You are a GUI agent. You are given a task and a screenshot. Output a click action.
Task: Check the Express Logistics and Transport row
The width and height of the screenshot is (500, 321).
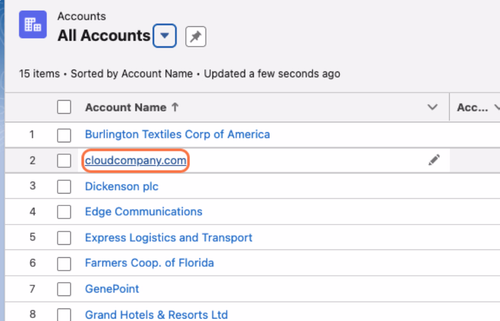click(x=64, y=238)
